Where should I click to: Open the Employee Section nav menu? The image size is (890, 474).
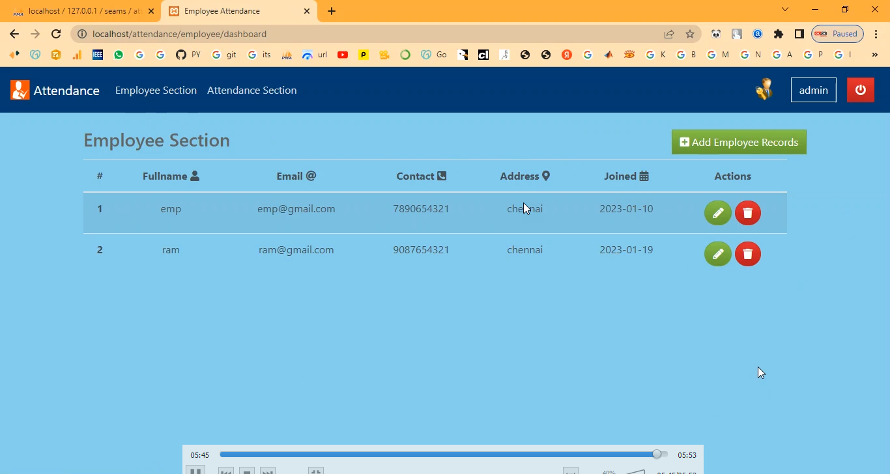point(156,90)
